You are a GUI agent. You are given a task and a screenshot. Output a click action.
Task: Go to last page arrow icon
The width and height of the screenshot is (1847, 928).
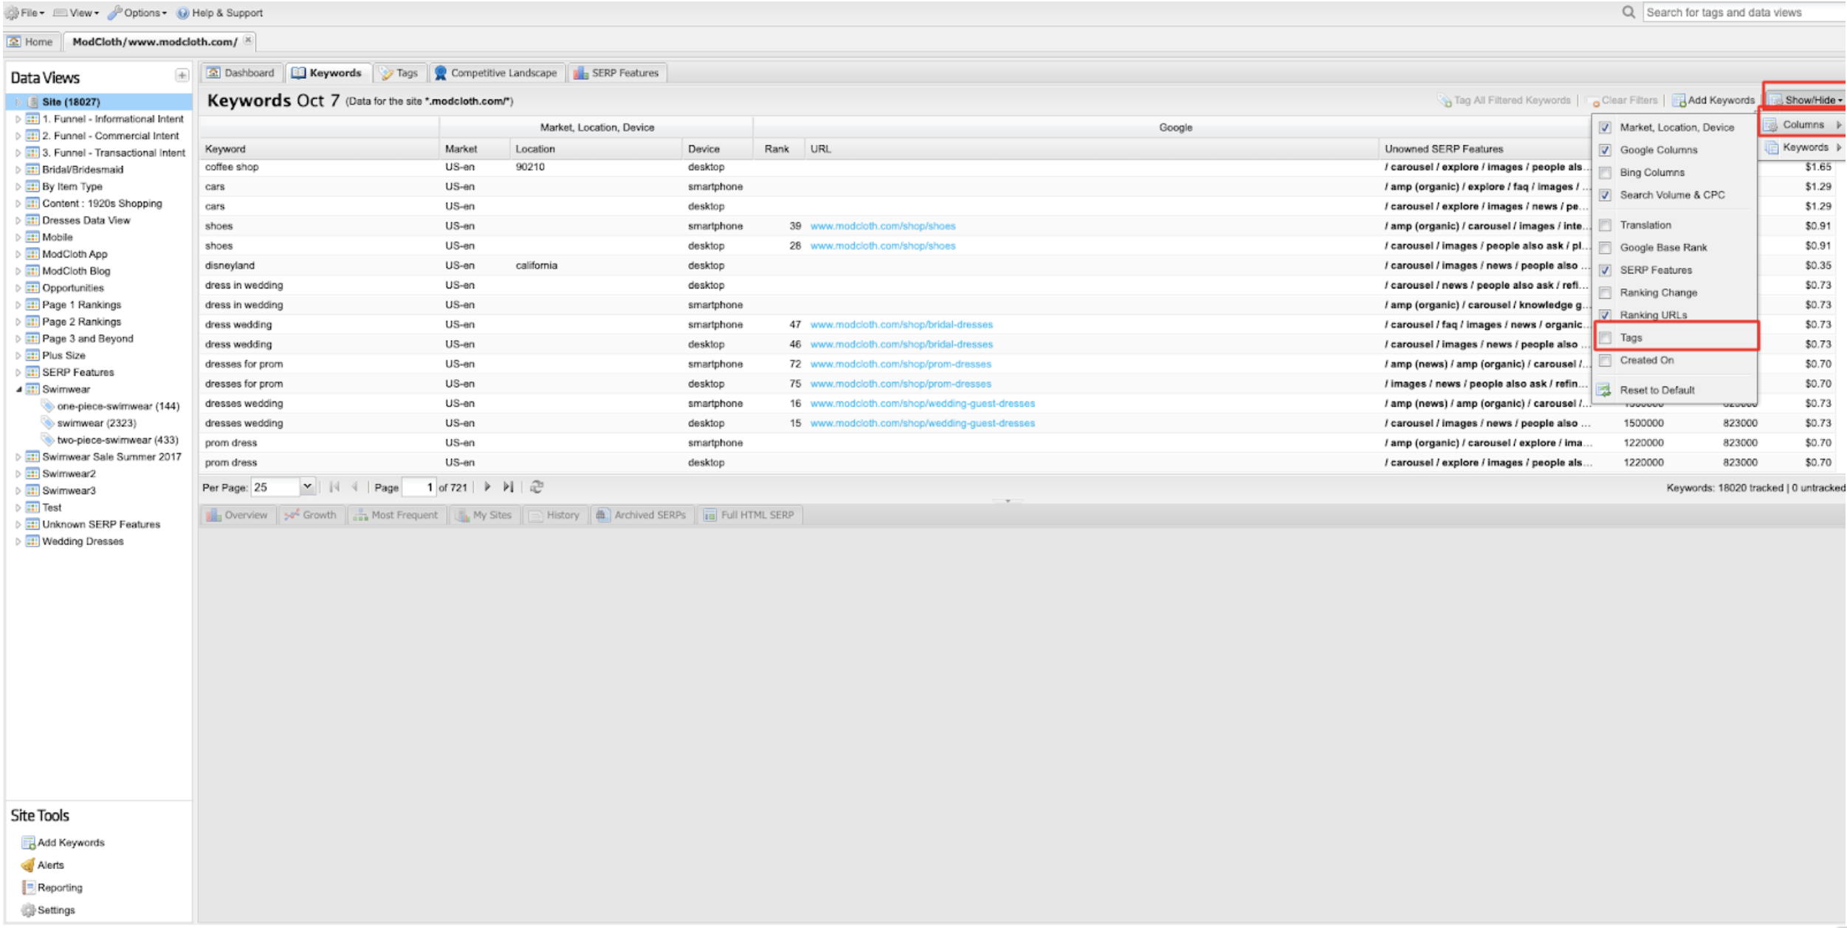pos(508,487)
